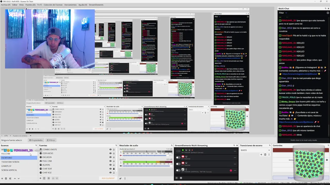This screenshot has width=330, height=185.
Task: Add a new source in Fuentes panel
Action: [x=40, y=178]
